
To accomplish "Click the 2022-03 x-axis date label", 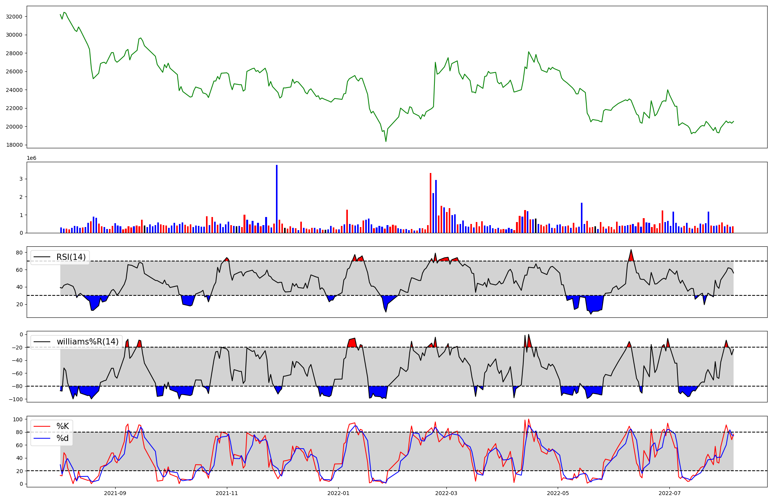I will tap(446, 493).
